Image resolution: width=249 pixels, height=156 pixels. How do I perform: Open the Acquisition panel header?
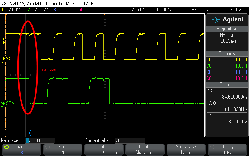click(x=227, y=29)
